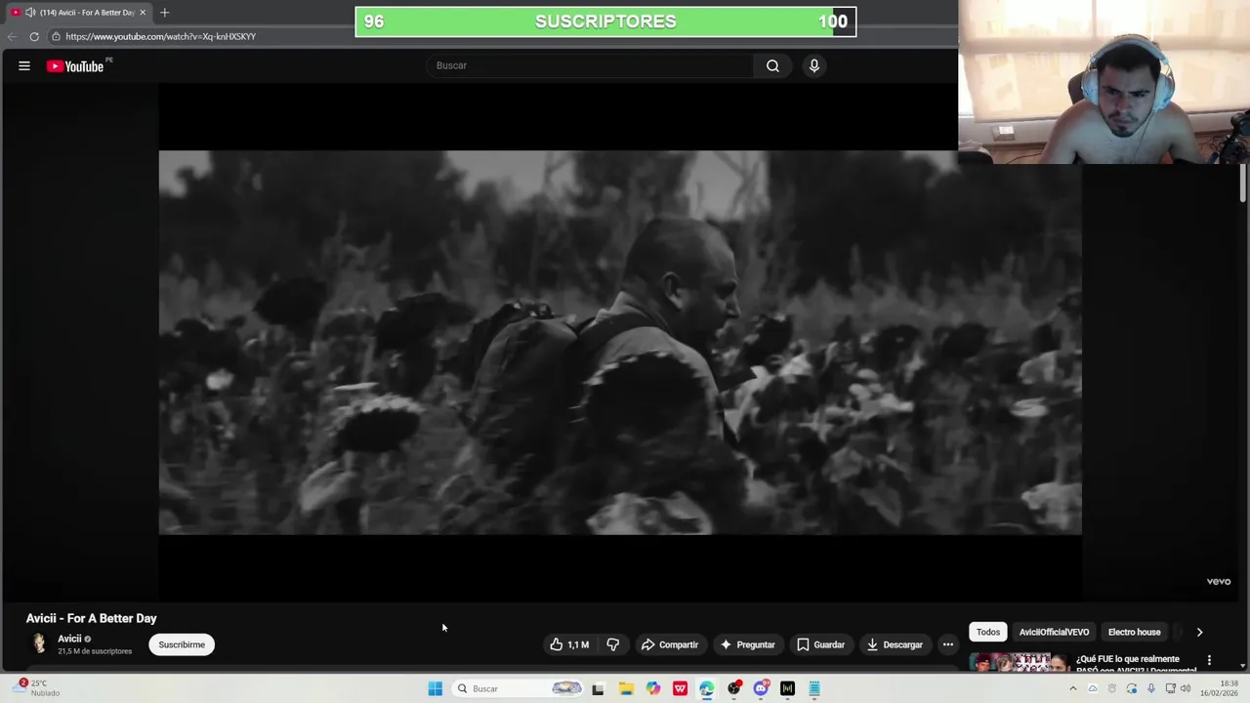Open more actions three-dot menu
This screenshot has height=703, width=1250.
[947, 644]
